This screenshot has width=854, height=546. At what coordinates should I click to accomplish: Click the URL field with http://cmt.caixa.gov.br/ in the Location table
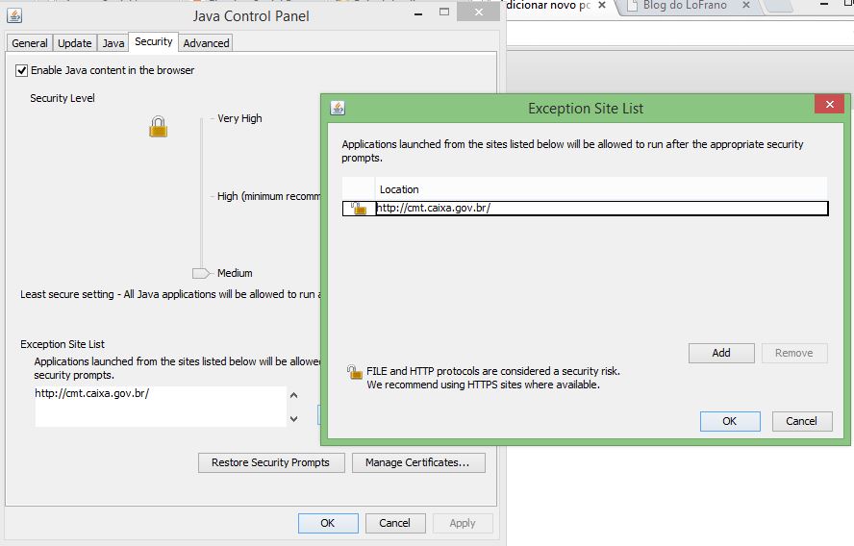tap(601, 208)
